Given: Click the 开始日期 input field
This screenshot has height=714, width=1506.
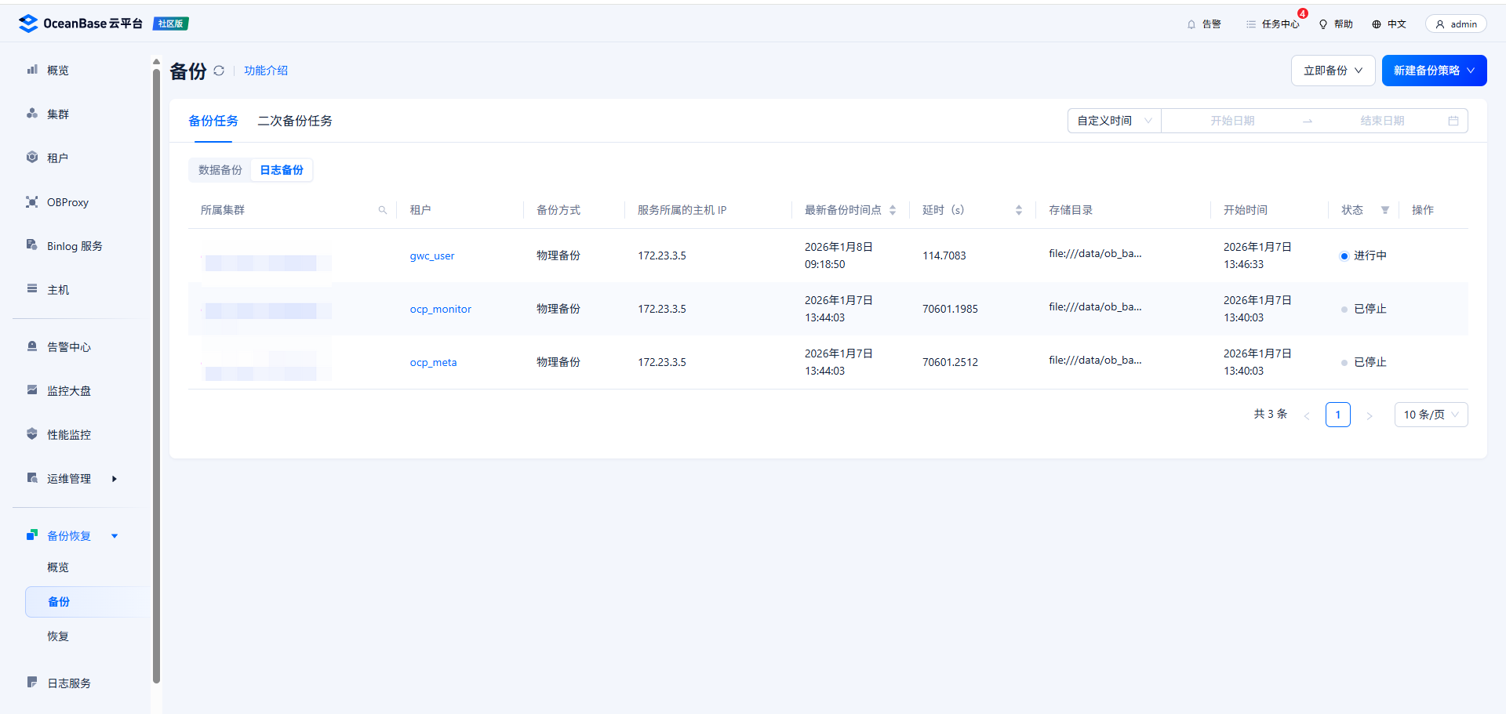Looking at the screenshot, I should coord(1232,121).
